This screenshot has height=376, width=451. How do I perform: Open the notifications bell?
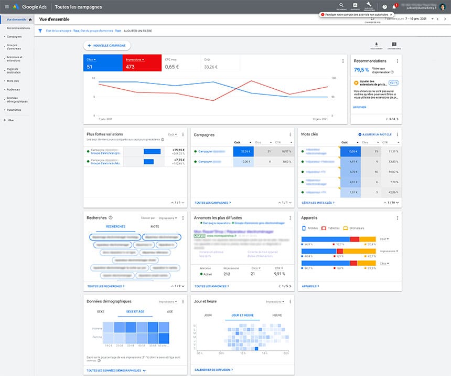pos(394,7)
